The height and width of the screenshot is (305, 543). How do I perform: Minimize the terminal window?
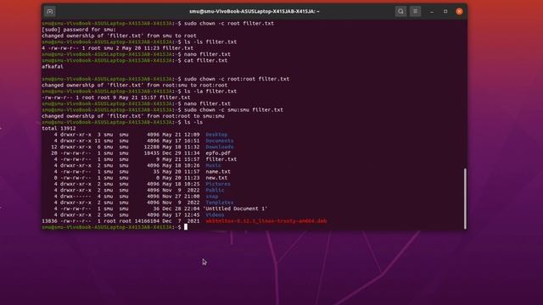(x=432, y=11)
